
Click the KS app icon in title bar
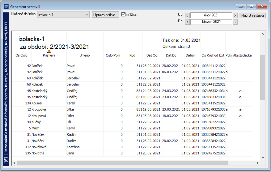pyautogui.click(x=6, y=7)
